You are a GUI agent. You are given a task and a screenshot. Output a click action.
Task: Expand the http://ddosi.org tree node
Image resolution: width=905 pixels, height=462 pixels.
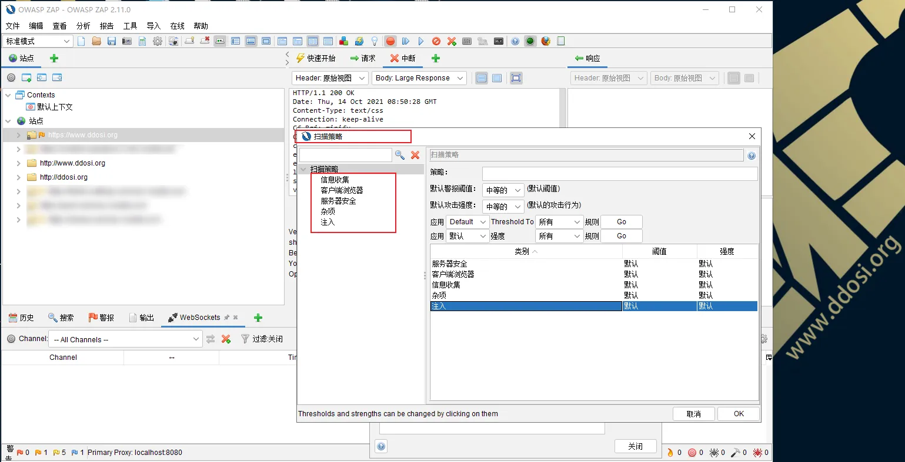(18, 177)
